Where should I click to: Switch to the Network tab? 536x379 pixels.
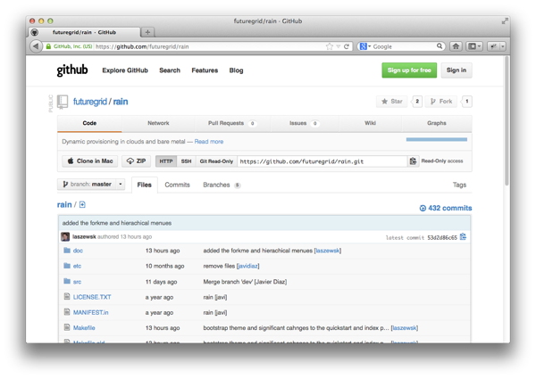click(x=158, y=123)
